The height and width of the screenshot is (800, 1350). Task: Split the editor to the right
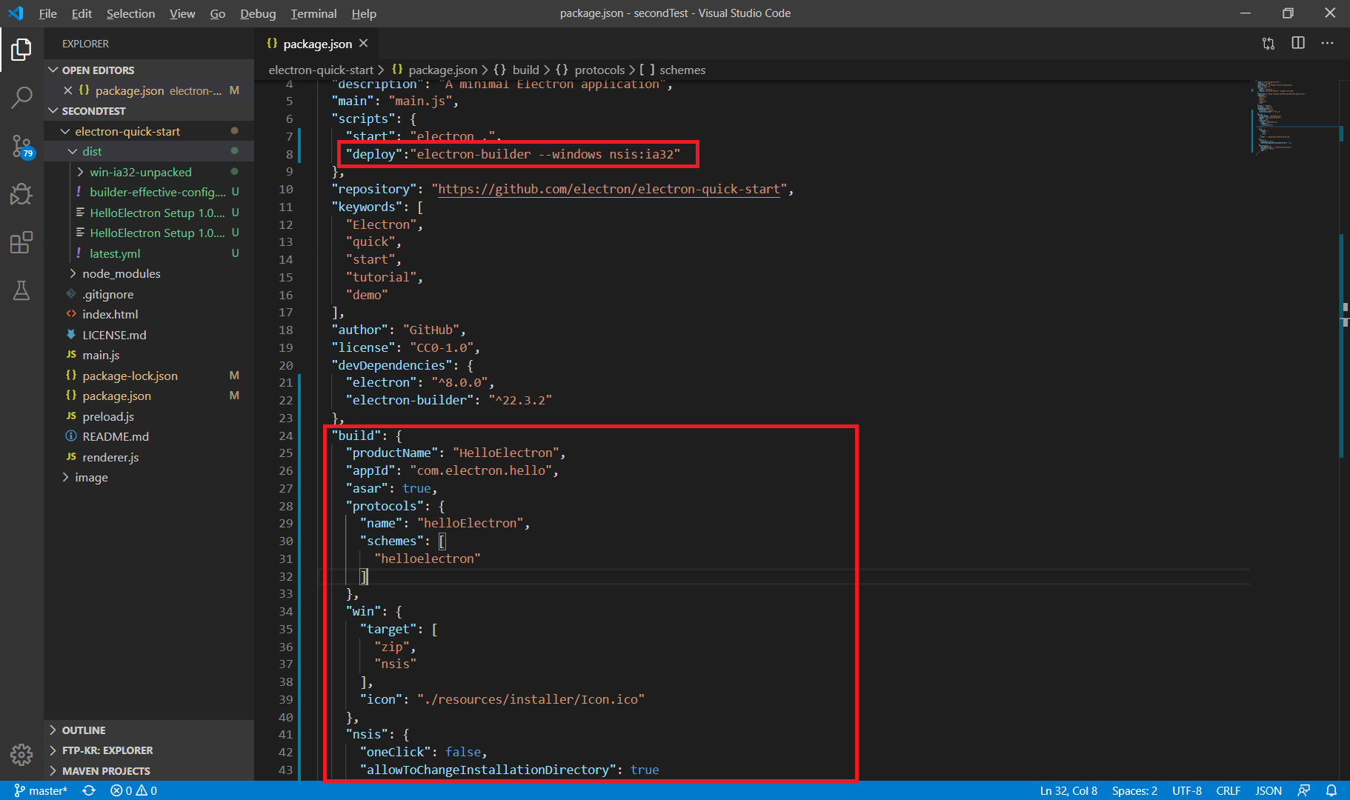click(1298, 43)
